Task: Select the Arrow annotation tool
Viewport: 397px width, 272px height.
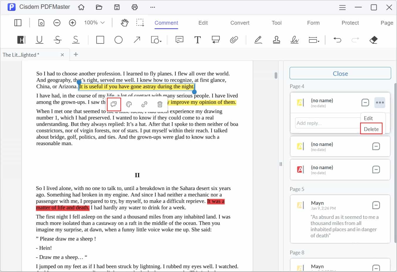Action: click(x=137, y=40)
